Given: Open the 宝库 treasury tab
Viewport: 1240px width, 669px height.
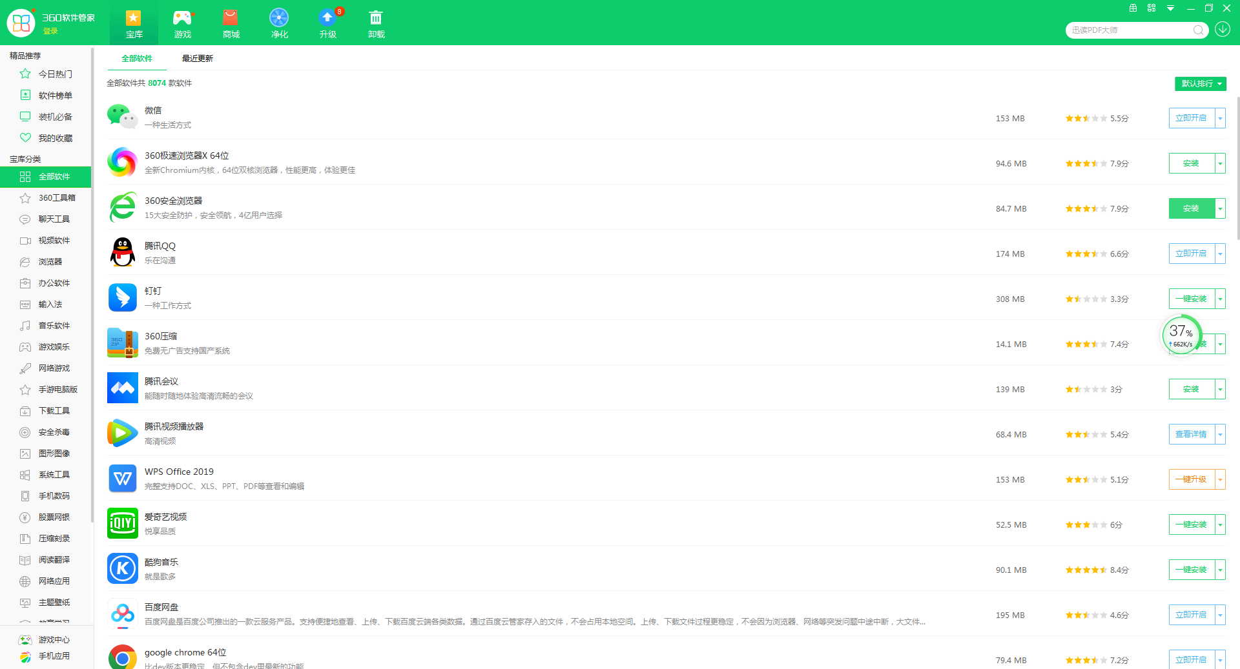Looking at the screenshot, I should [x=134, y=23].
